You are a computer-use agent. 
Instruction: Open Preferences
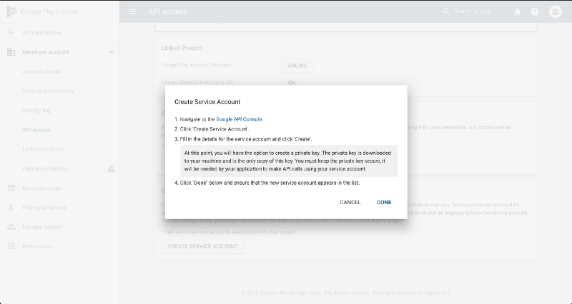37,246
